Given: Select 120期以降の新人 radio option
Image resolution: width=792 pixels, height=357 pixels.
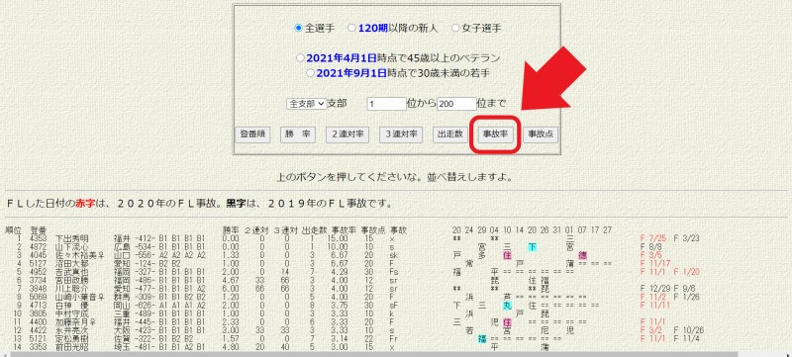Looking at the screenshot, I should tap(351, 29).
